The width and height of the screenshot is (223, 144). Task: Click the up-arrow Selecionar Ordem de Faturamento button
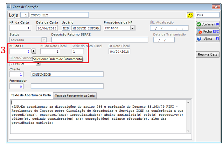point(34,51)
